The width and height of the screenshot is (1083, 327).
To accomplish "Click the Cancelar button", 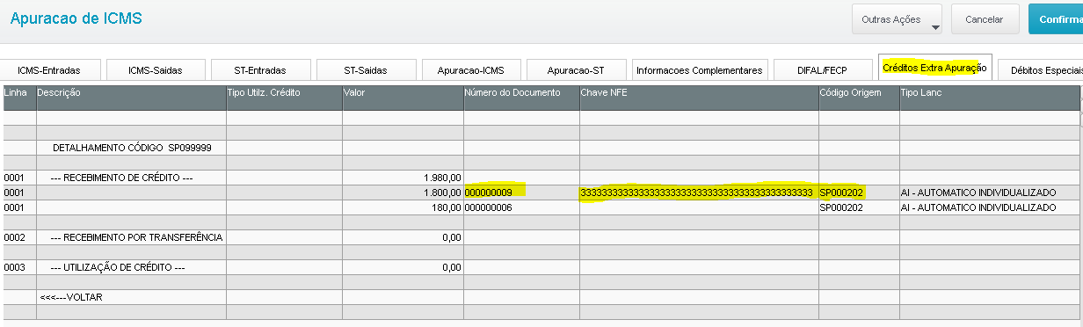I will pyautogui.click(x=985, y=18).
